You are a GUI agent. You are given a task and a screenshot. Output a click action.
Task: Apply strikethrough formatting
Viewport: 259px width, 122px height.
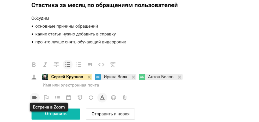pyautogui.click(x=56, y=65)
